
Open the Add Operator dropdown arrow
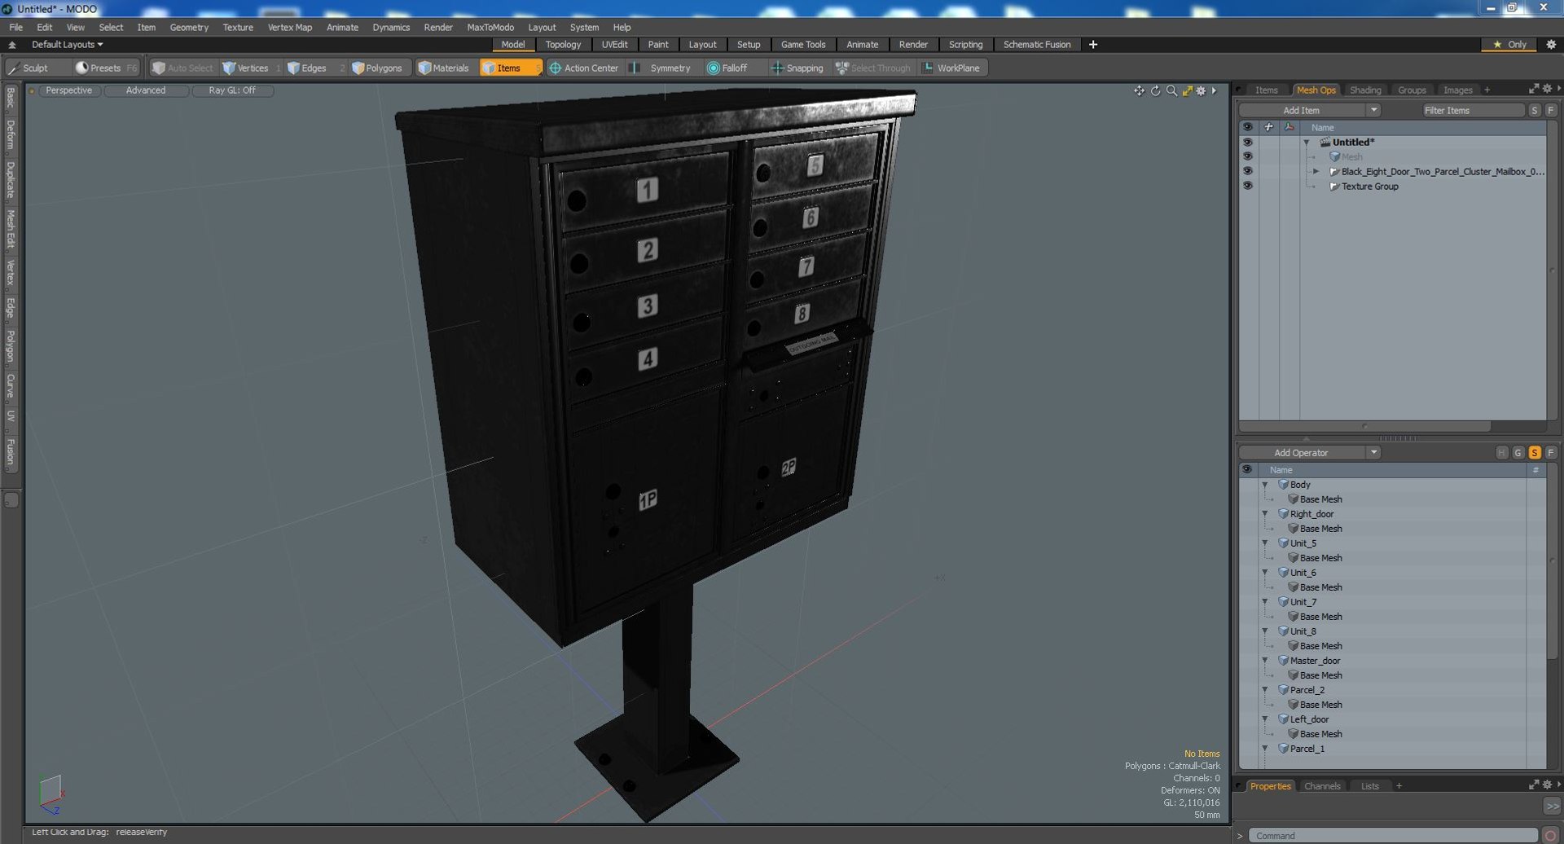(1374, 453)
